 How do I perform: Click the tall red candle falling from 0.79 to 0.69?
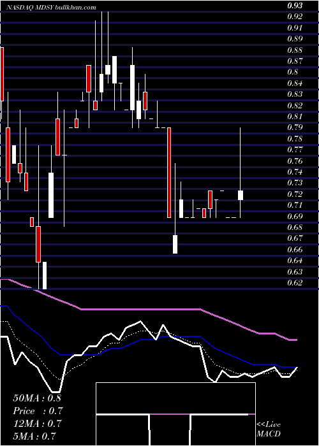169,173
